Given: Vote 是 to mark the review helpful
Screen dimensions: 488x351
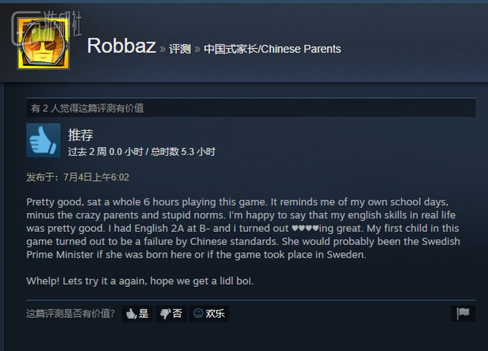Looking at the screenshot, I should [137, 313].
